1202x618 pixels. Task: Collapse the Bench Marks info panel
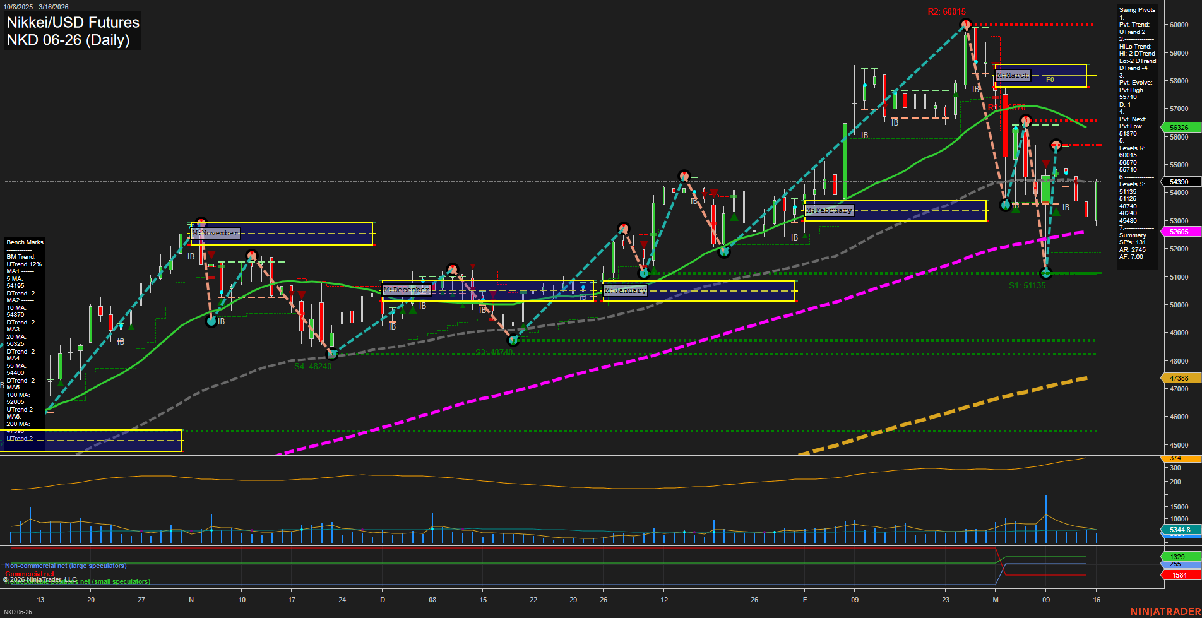point(25,242)
